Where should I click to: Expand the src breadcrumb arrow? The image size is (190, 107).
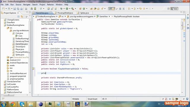65,17
